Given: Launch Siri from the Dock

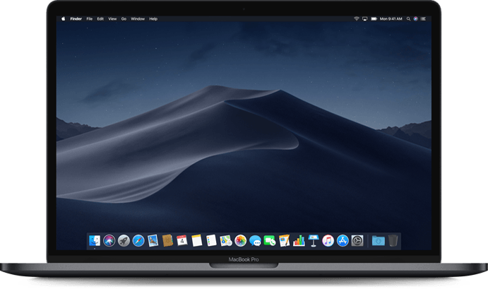Looking at the screenshot, I should point(109,241).
